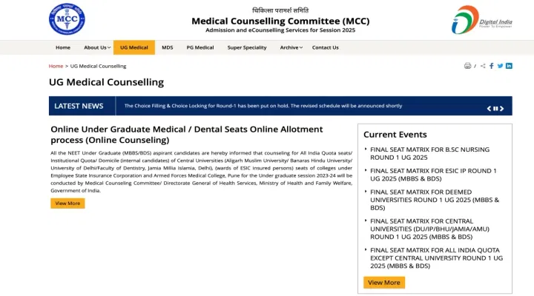This screenshot has width=534, height=296.
Task: Show next latest news item
Action: 502,109
